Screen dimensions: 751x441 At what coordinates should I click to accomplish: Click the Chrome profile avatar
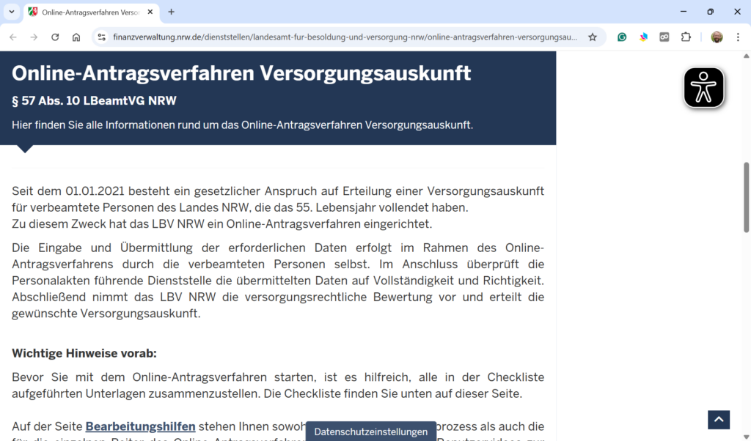(x=717, y=37)
